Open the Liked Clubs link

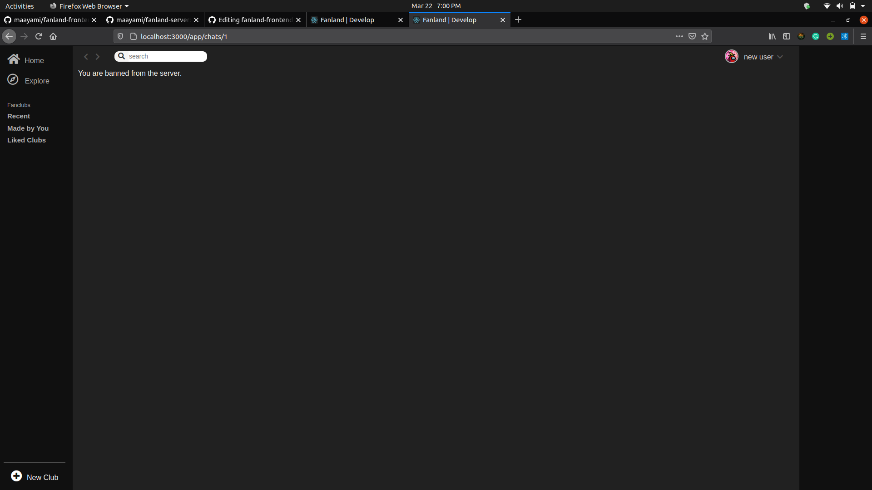(x=26, y=140)
